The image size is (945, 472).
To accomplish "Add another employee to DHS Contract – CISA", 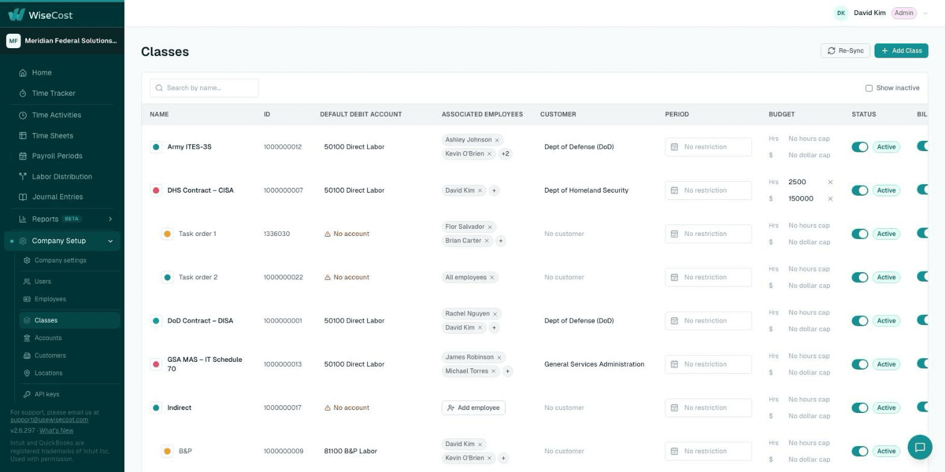I will [494, 191].
